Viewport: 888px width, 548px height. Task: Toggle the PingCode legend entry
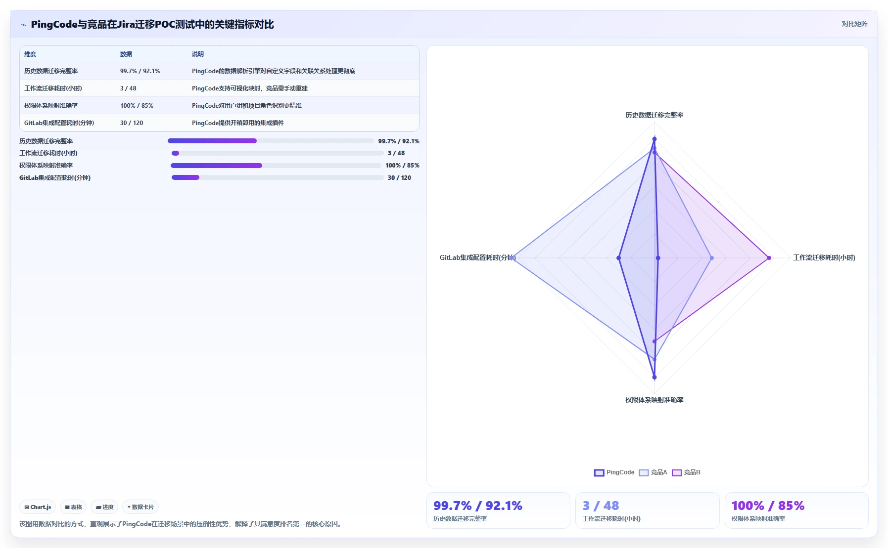[614, 472]
